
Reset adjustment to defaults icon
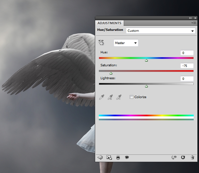tap(182, 157)
